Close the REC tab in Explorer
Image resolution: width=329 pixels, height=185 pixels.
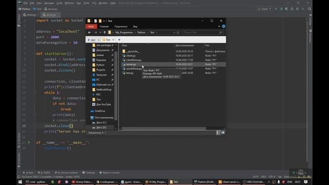click(99, 40)
